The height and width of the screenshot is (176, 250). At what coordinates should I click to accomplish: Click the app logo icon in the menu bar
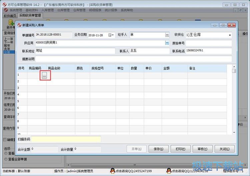click(6, 10)
